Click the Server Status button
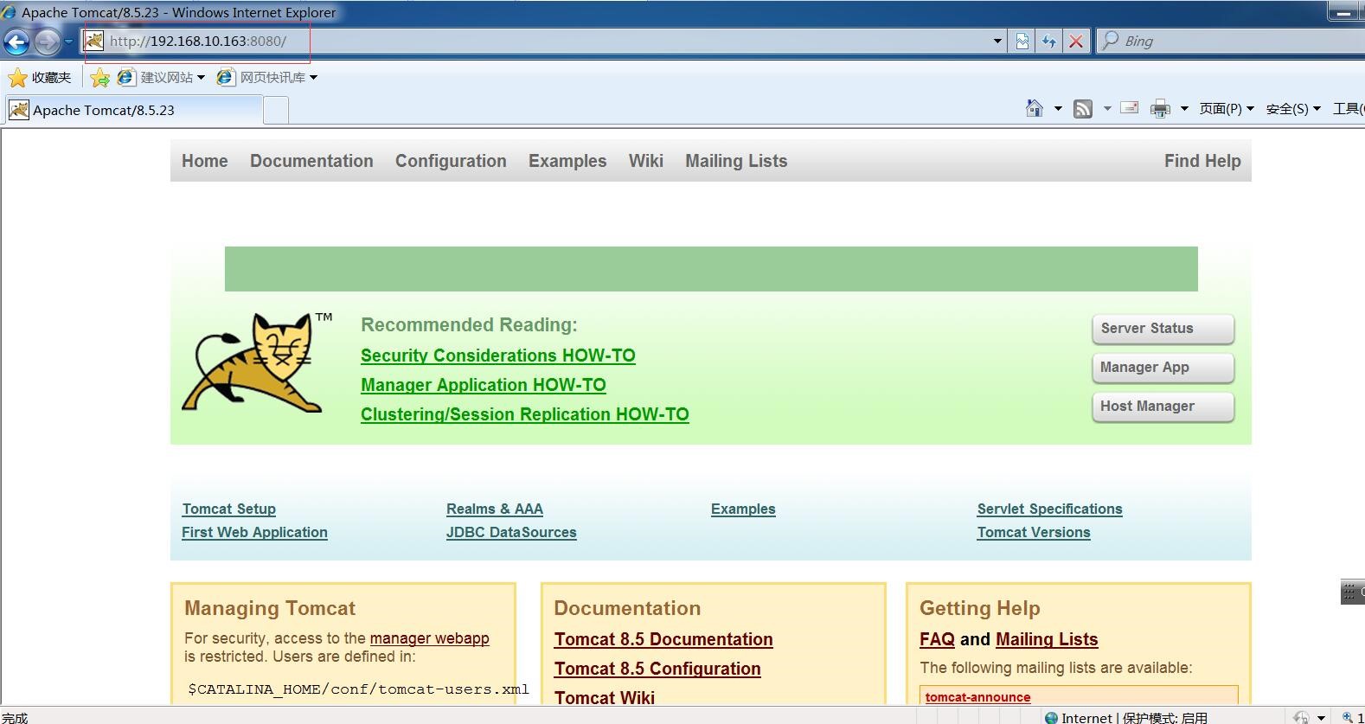 click(1163, 329)
